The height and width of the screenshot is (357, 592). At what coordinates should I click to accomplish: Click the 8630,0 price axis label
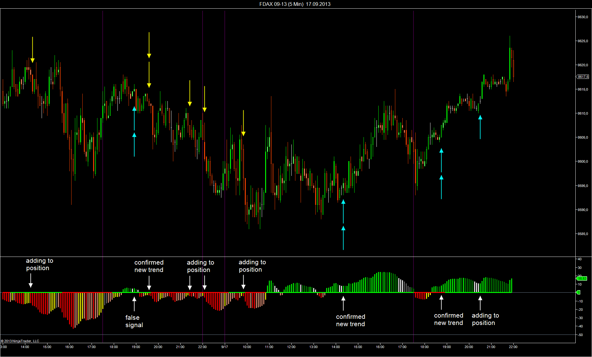click(x=583, y=17)
